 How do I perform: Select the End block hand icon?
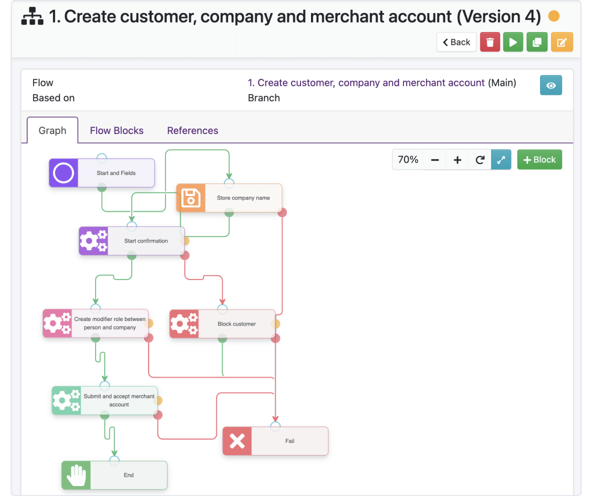tap(76, 475)
